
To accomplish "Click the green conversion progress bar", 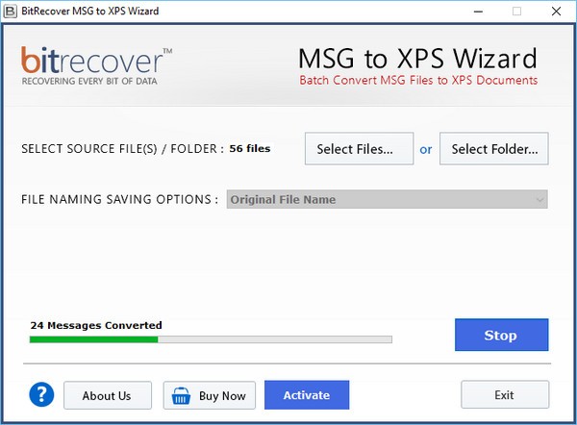I will 211,339.
